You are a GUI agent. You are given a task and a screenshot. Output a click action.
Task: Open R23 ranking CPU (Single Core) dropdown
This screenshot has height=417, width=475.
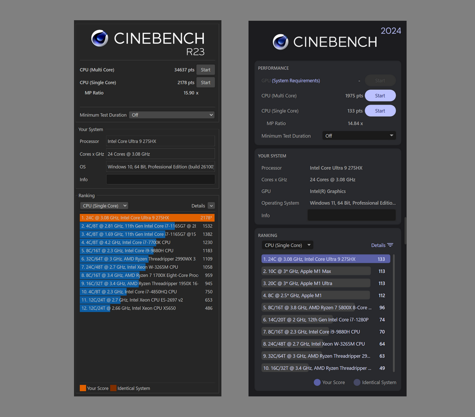pos(104,206)
